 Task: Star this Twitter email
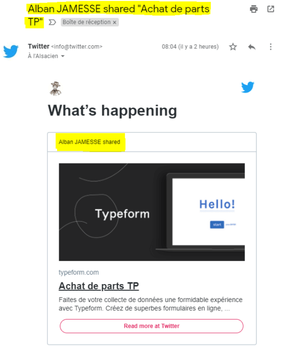[x=233, y=47]
